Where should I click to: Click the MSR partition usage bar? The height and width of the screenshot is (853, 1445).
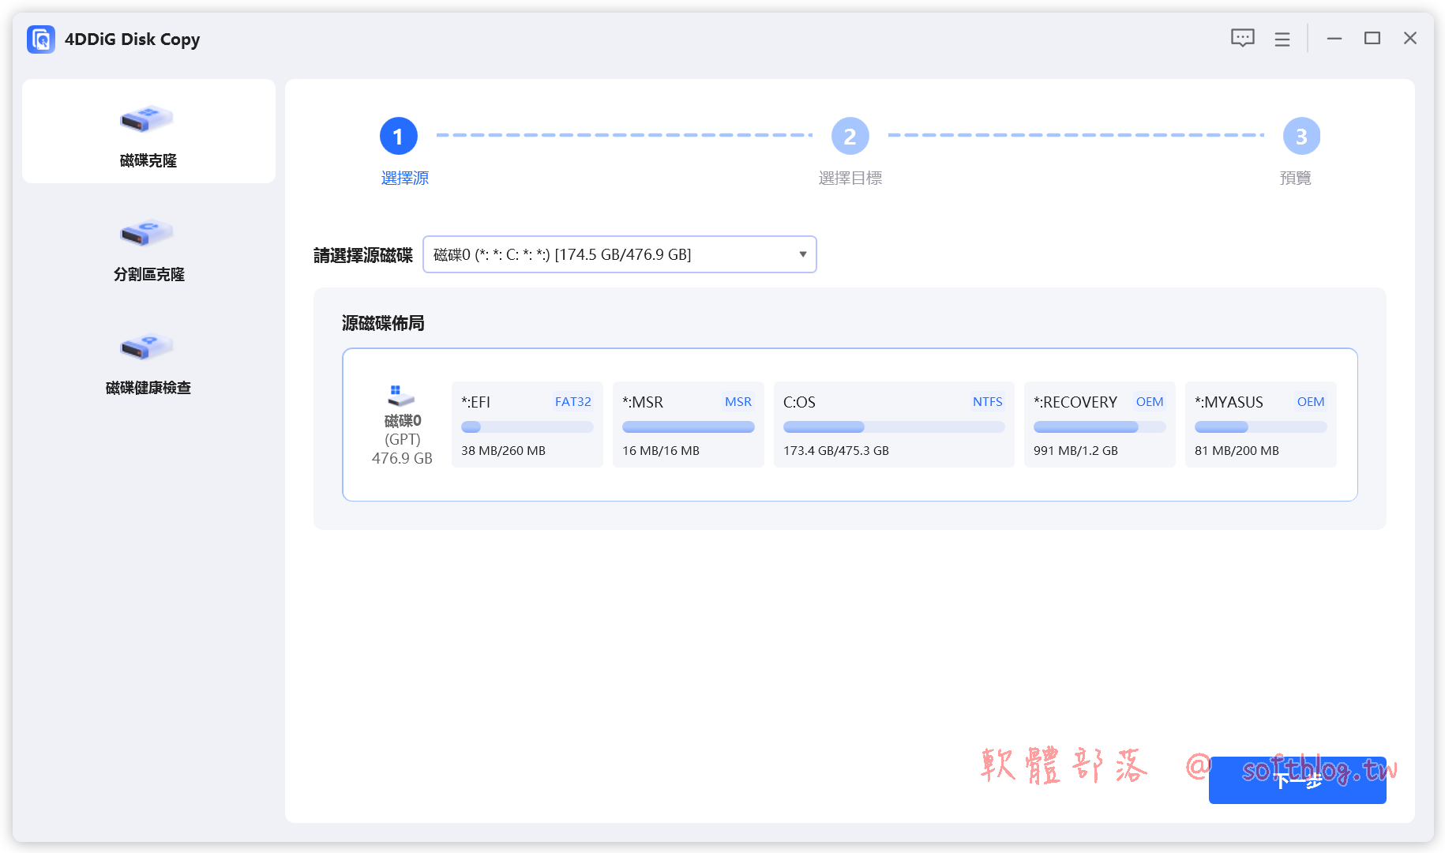(x=688, y=427)
